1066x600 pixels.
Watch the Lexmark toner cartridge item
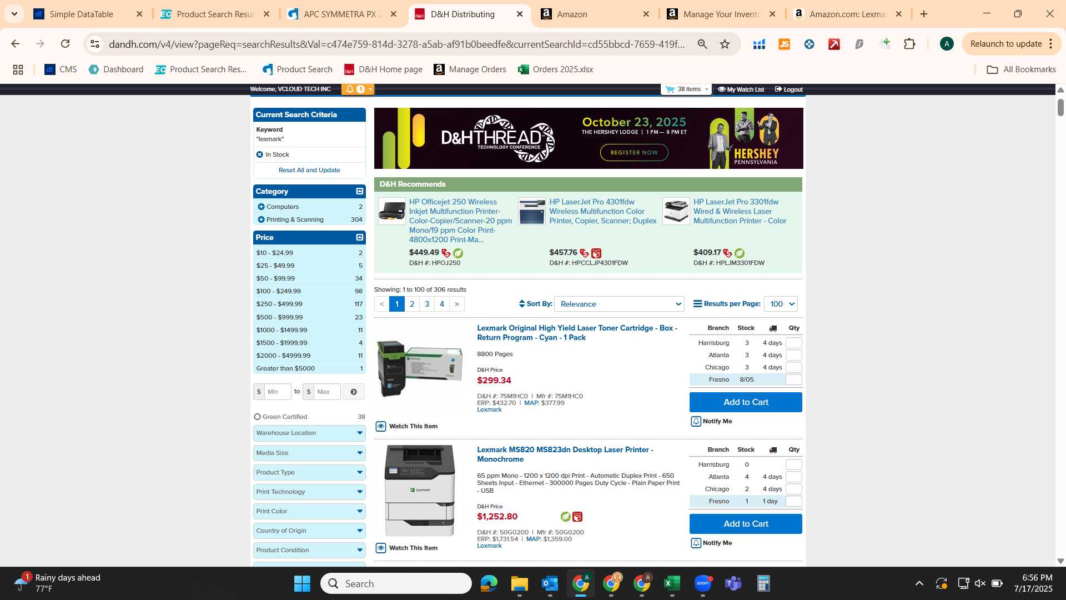tap(407, 426)
